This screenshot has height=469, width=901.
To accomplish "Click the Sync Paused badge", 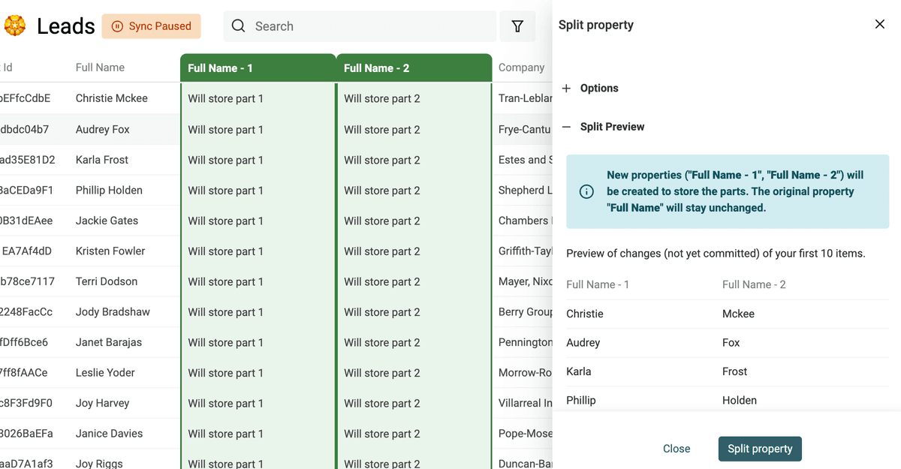I will (152, 26).
